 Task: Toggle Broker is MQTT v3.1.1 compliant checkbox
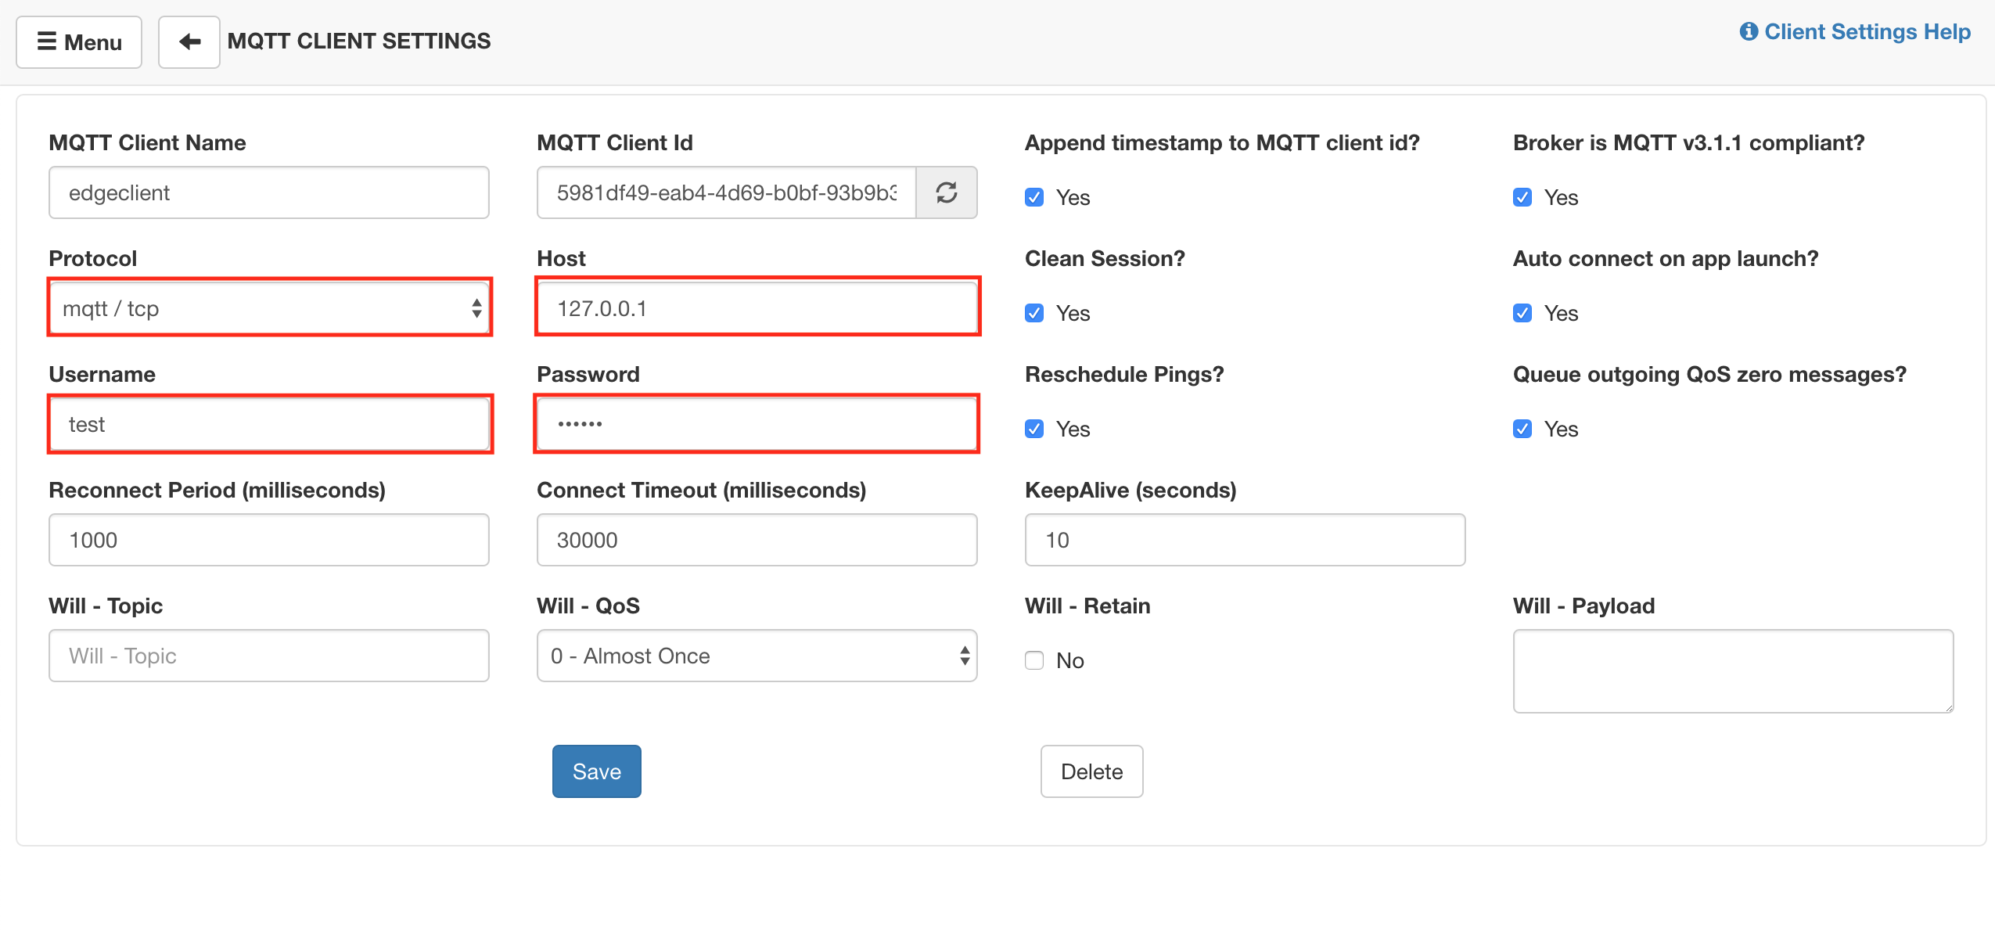[1522, 197]
